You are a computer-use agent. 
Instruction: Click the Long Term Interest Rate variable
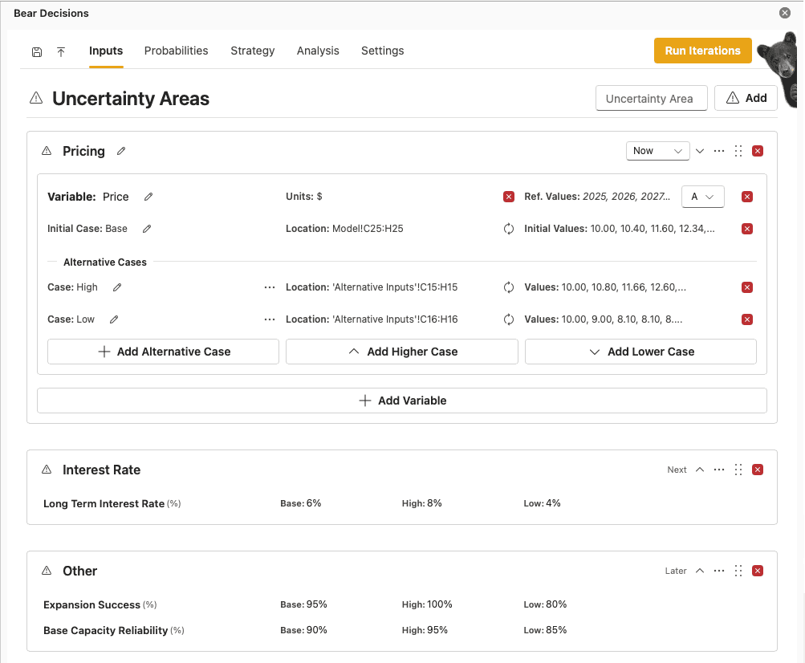click(x=112, y=504)
